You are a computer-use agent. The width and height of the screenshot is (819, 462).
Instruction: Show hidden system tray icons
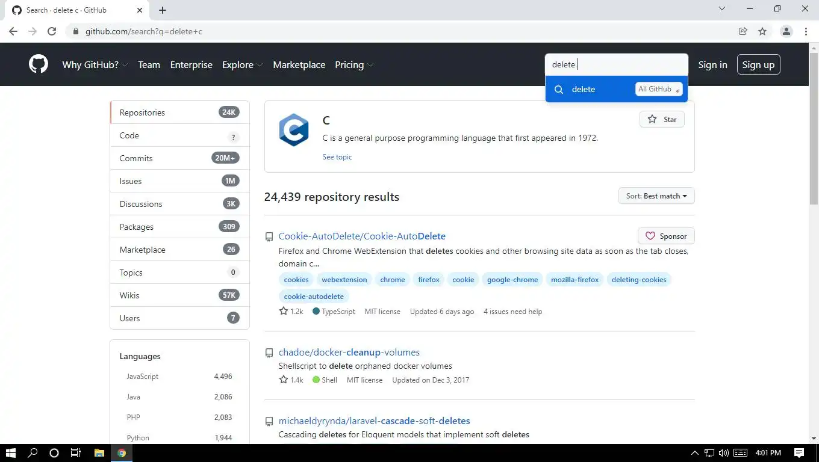coord(694,453)
